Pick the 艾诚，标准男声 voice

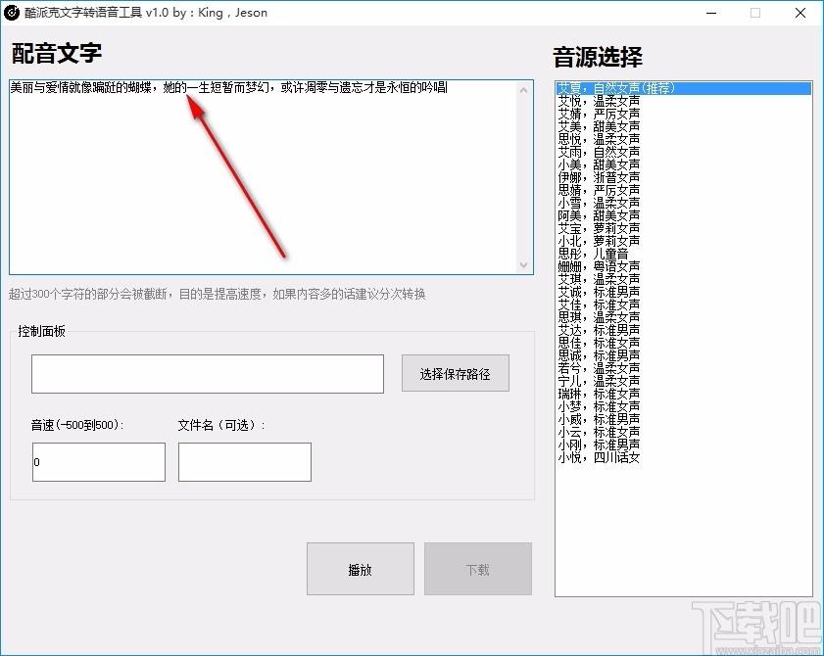point(683,292)
